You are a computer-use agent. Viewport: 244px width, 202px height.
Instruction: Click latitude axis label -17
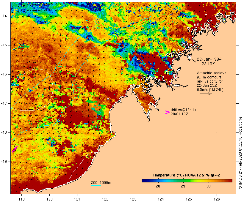click(x=4, y=103)
